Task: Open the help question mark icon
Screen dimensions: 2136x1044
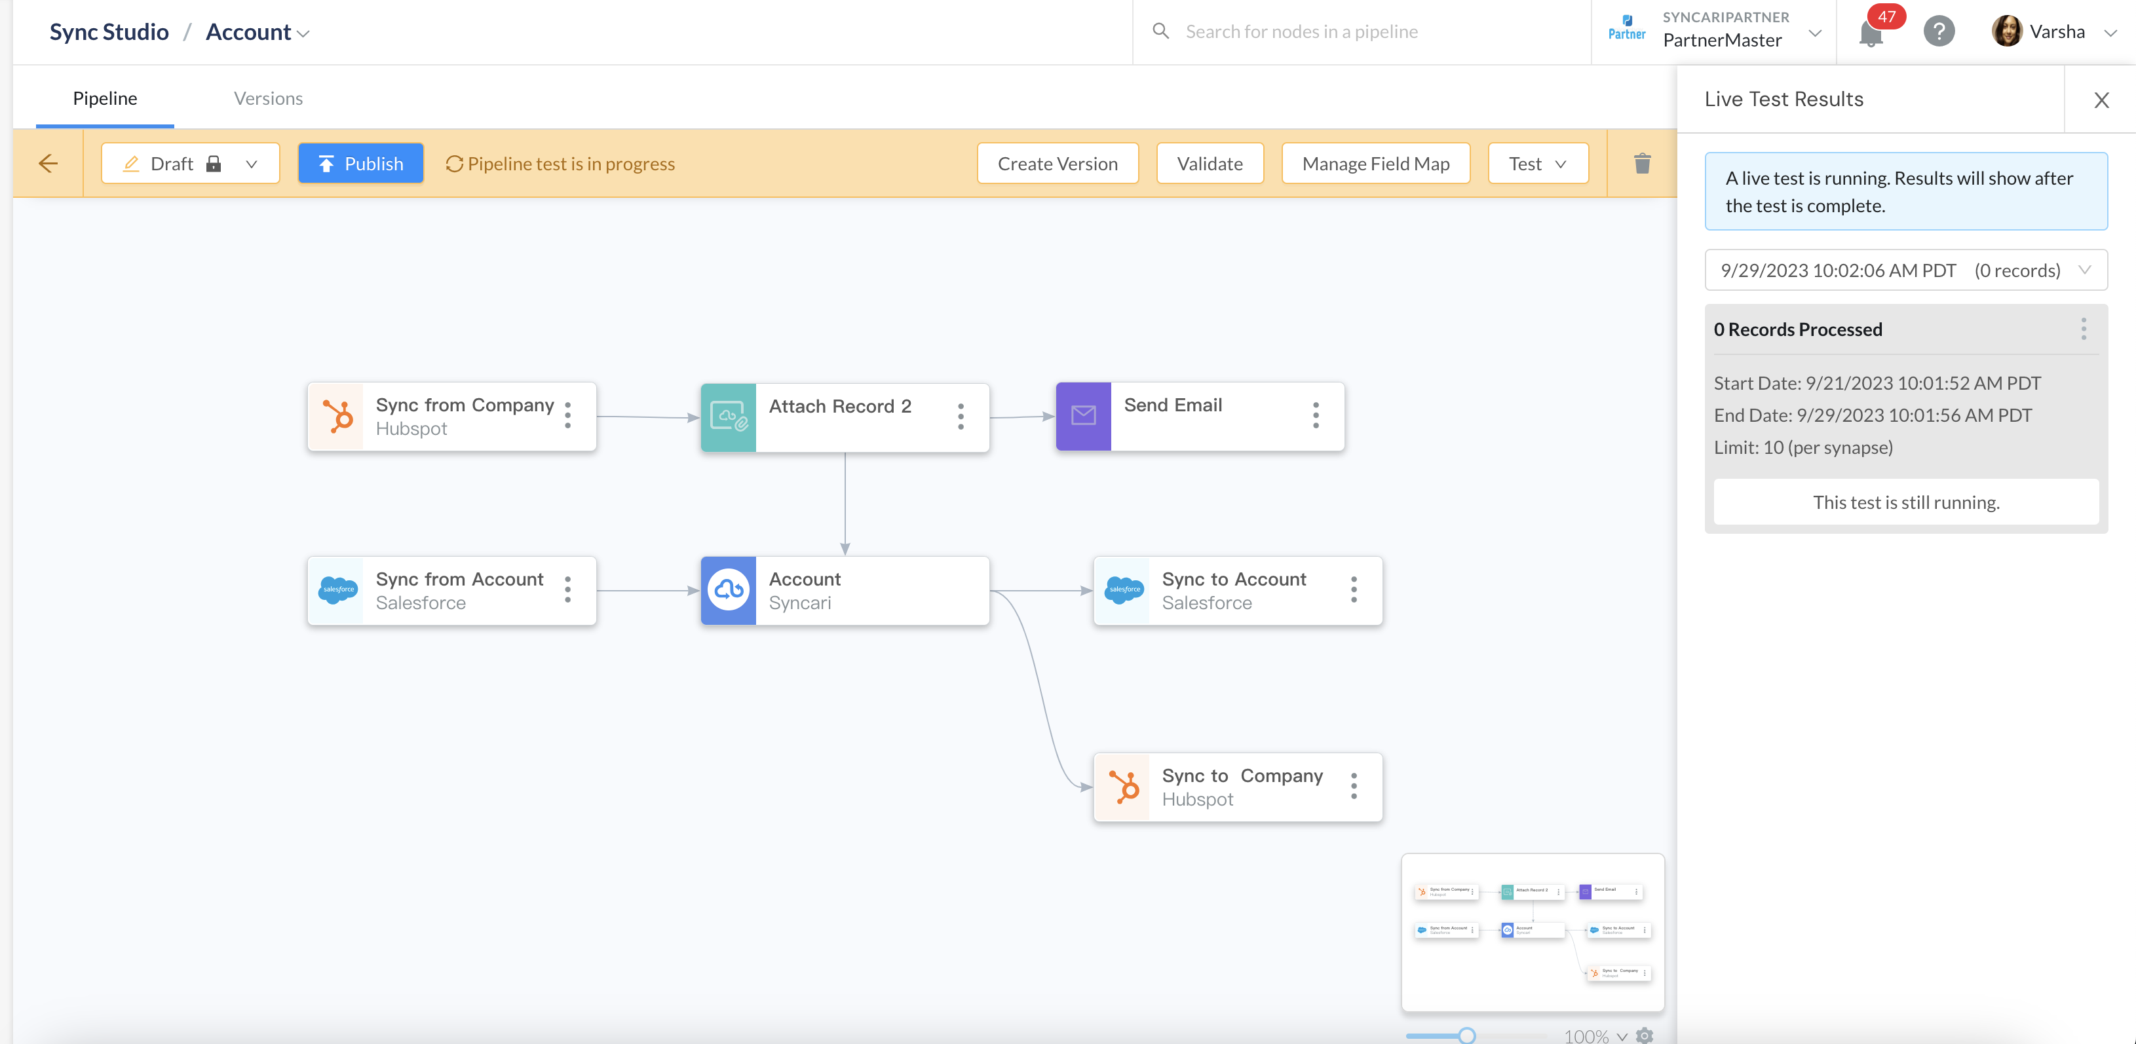Action: (x=1939, y=31)
